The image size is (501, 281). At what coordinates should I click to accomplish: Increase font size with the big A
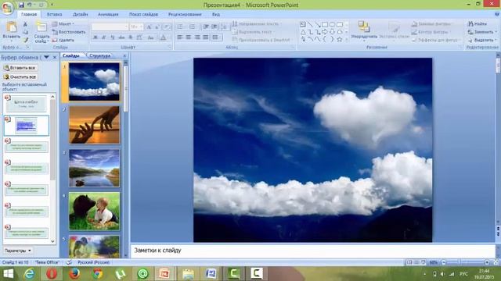point(149,27)
